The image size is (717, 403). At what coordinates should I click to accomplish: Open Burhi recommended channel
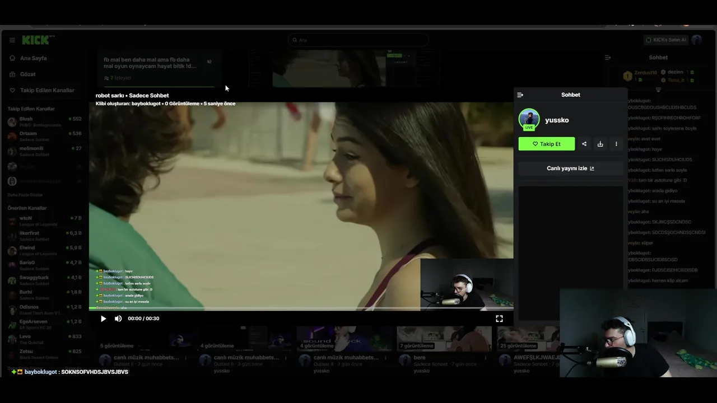coord(45,294)
